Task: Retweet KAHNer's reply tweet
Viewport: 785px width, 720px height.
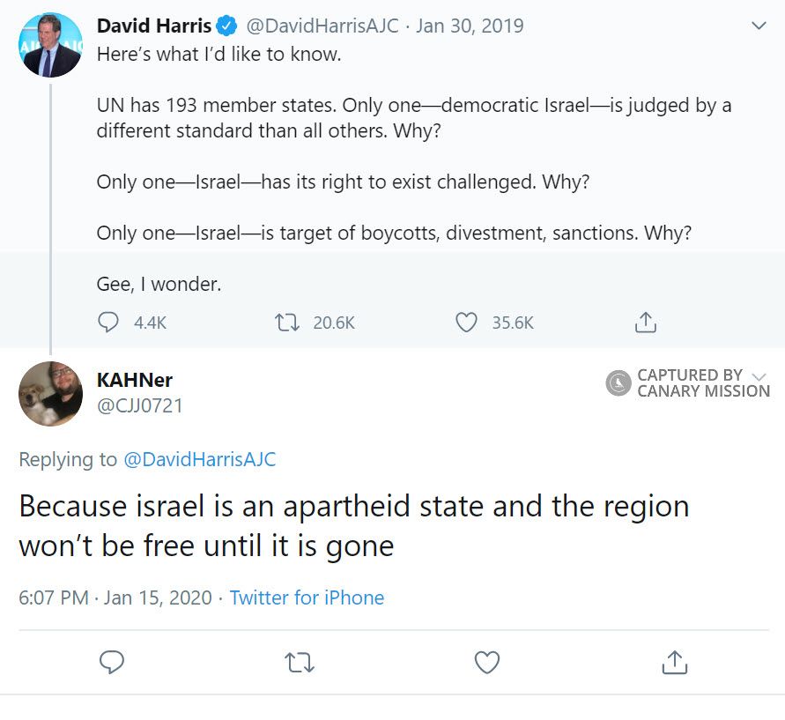Action: [x=300, y=662]
